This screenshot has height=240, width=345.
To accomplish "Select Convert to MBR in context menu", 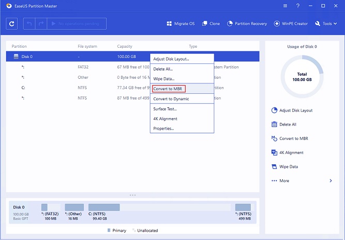I will tap(182, 89).
